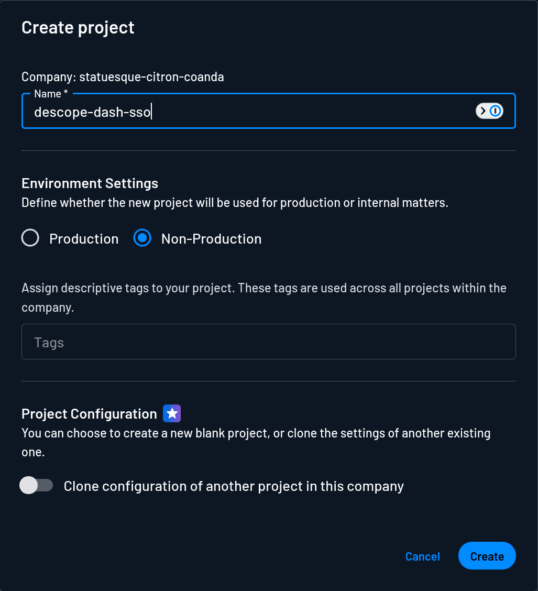Click the clone configuration toggle label text
This screenshot has height=591, width=538.
(x=234, y=486)
